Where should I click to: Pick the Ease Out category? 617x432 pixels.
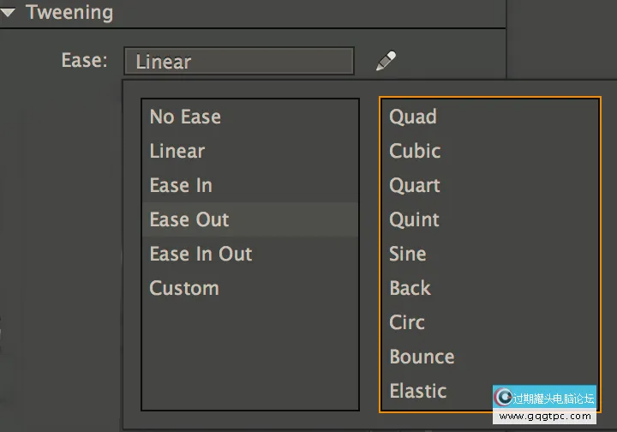(189, 219)
